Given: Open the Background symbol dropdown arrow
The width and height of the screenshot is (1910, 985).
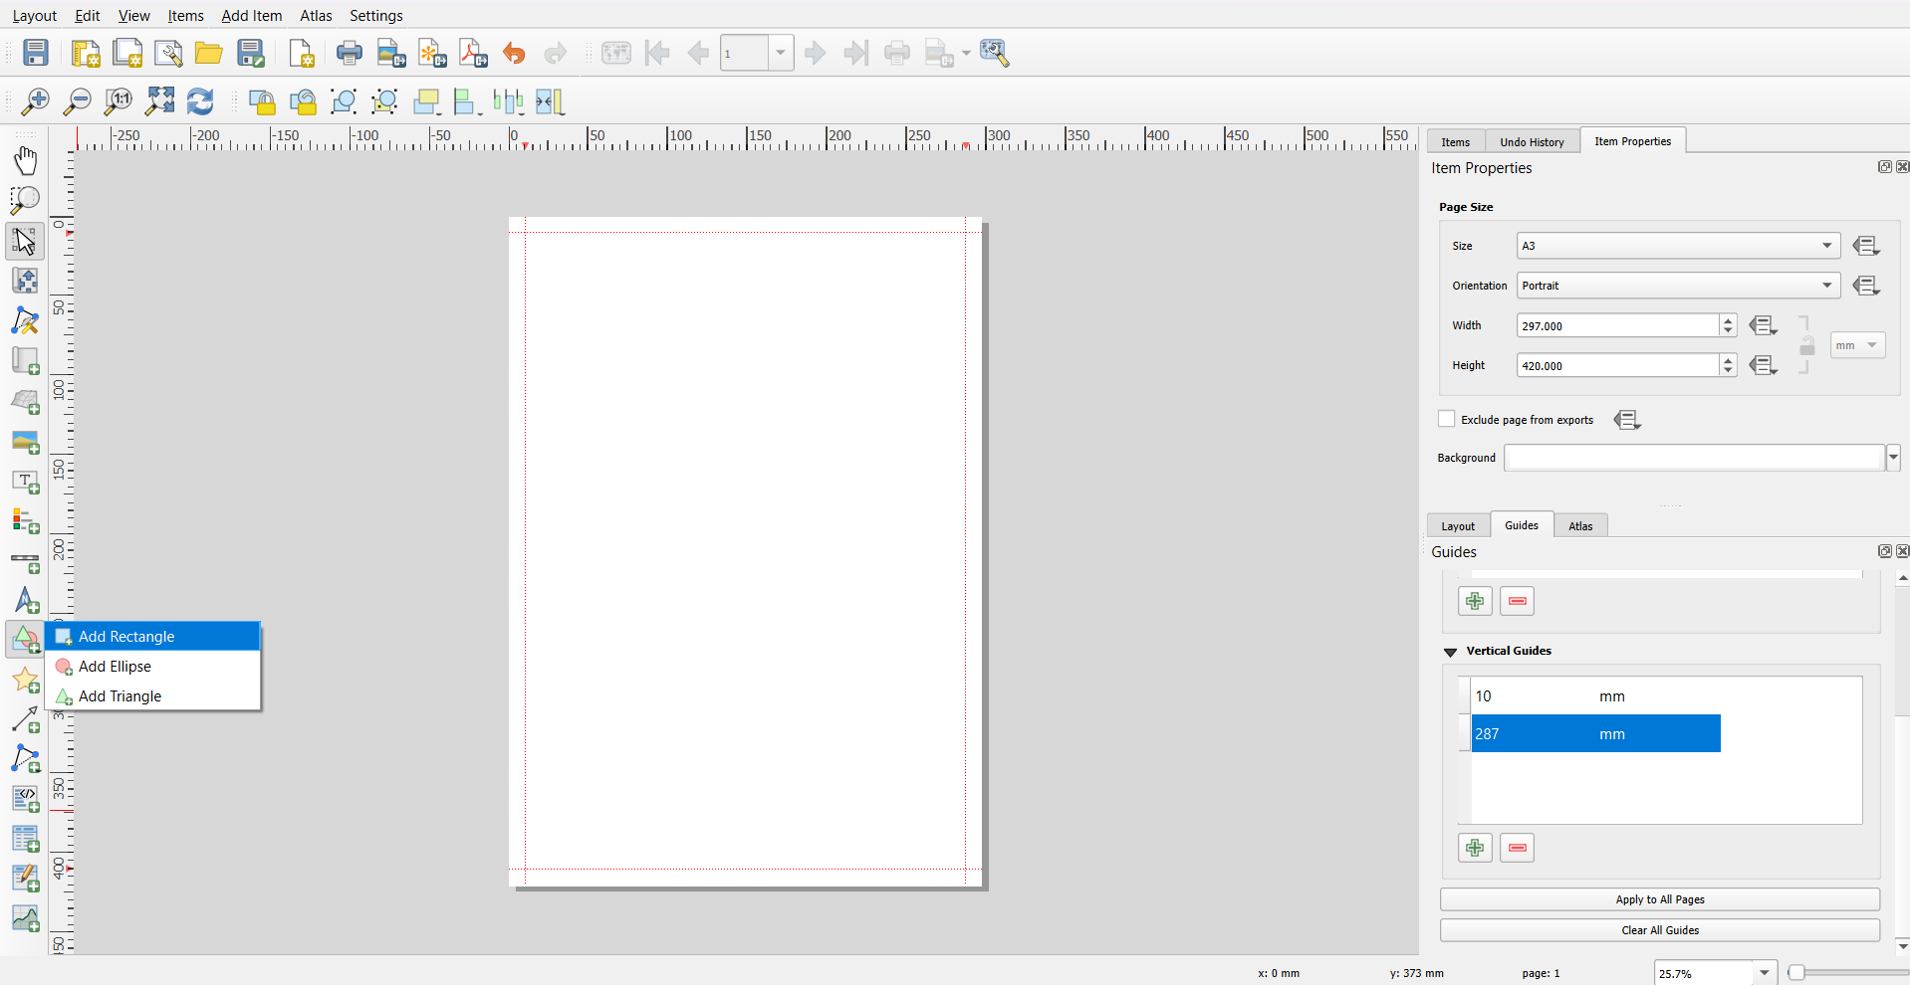Looking at the screenshot, I should click(x=1893, y=458).
